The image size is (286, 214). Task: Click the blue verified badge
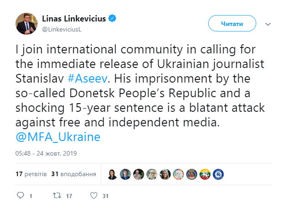tap(112, 18)
